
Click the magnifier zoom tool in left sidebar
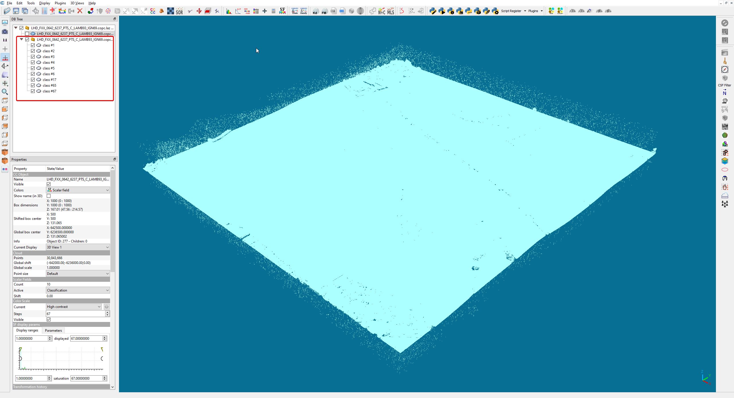tap(5, 92)
